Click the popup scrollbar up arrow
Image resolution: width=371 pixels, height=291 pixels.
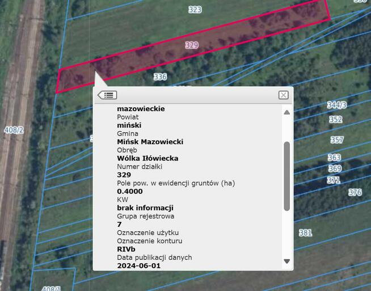(286, 112)
